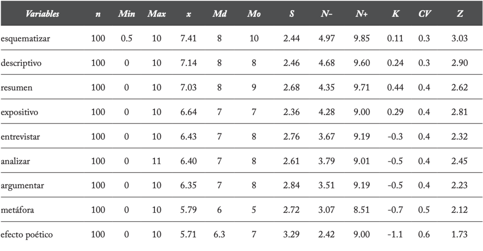483x251 pixels.
Task: Click the Z value 1.73
Action: tap(460, 234)
